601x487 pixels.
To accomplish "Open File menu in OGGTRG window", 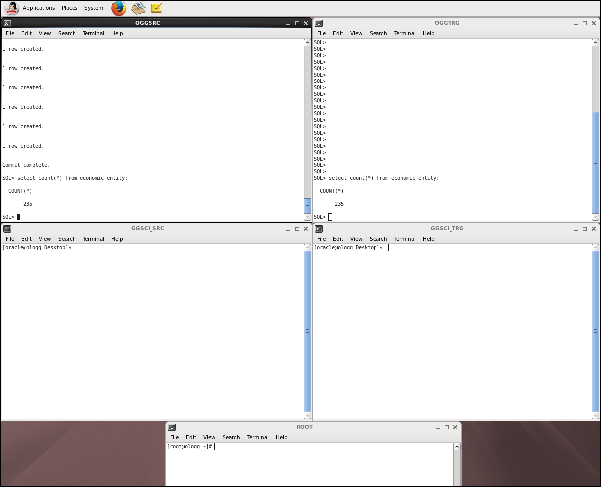I will pos(321,33).
